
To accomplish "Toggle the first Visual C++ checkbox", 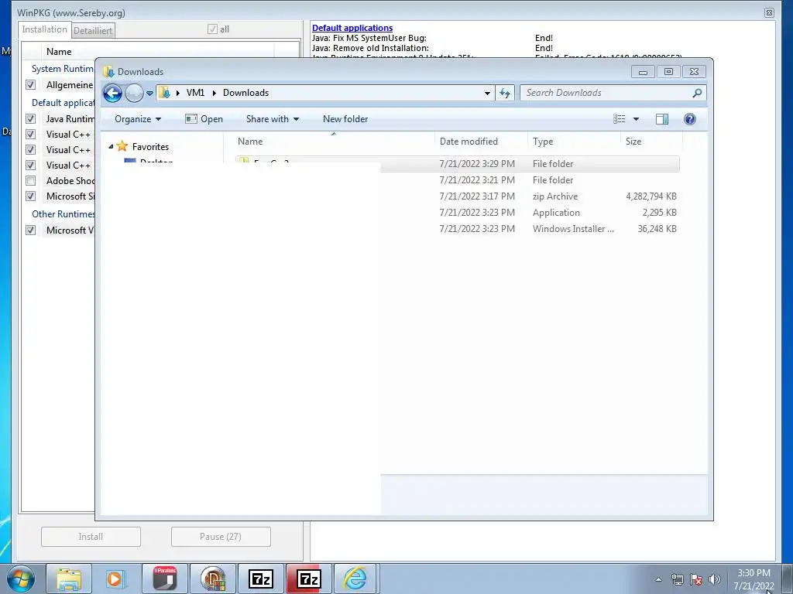I will [30, 135].
